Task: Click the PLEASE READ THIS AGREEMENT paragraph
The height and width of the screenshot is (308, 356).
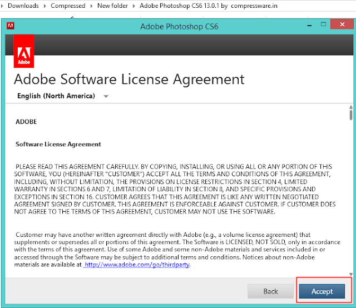Action: [x=175, y=189]
